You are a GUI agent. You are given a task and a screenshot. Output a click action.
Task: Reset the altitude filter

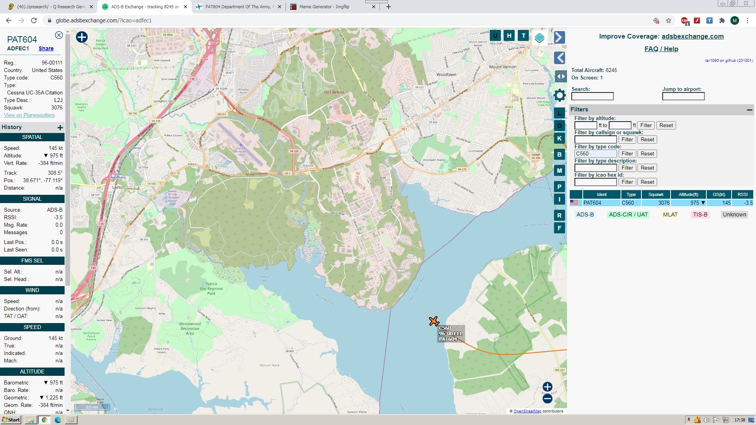click(666, 125)
